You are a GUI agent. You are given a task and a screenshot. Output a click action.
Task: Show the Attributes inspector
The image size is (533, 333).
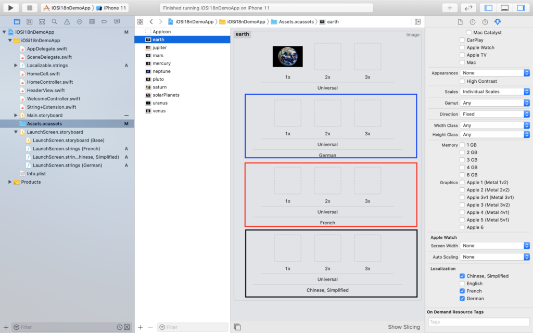pyautogui.click(x=498, y=22)
